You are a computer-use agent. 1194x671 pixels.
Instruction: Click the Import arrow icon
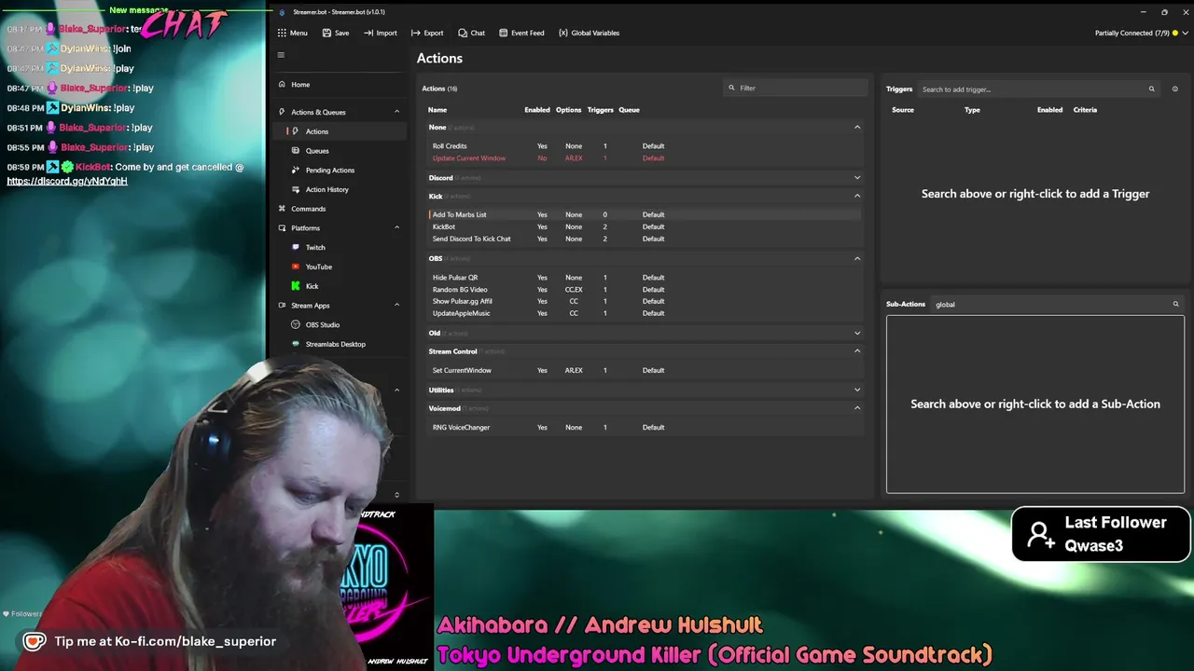point(368,33)
